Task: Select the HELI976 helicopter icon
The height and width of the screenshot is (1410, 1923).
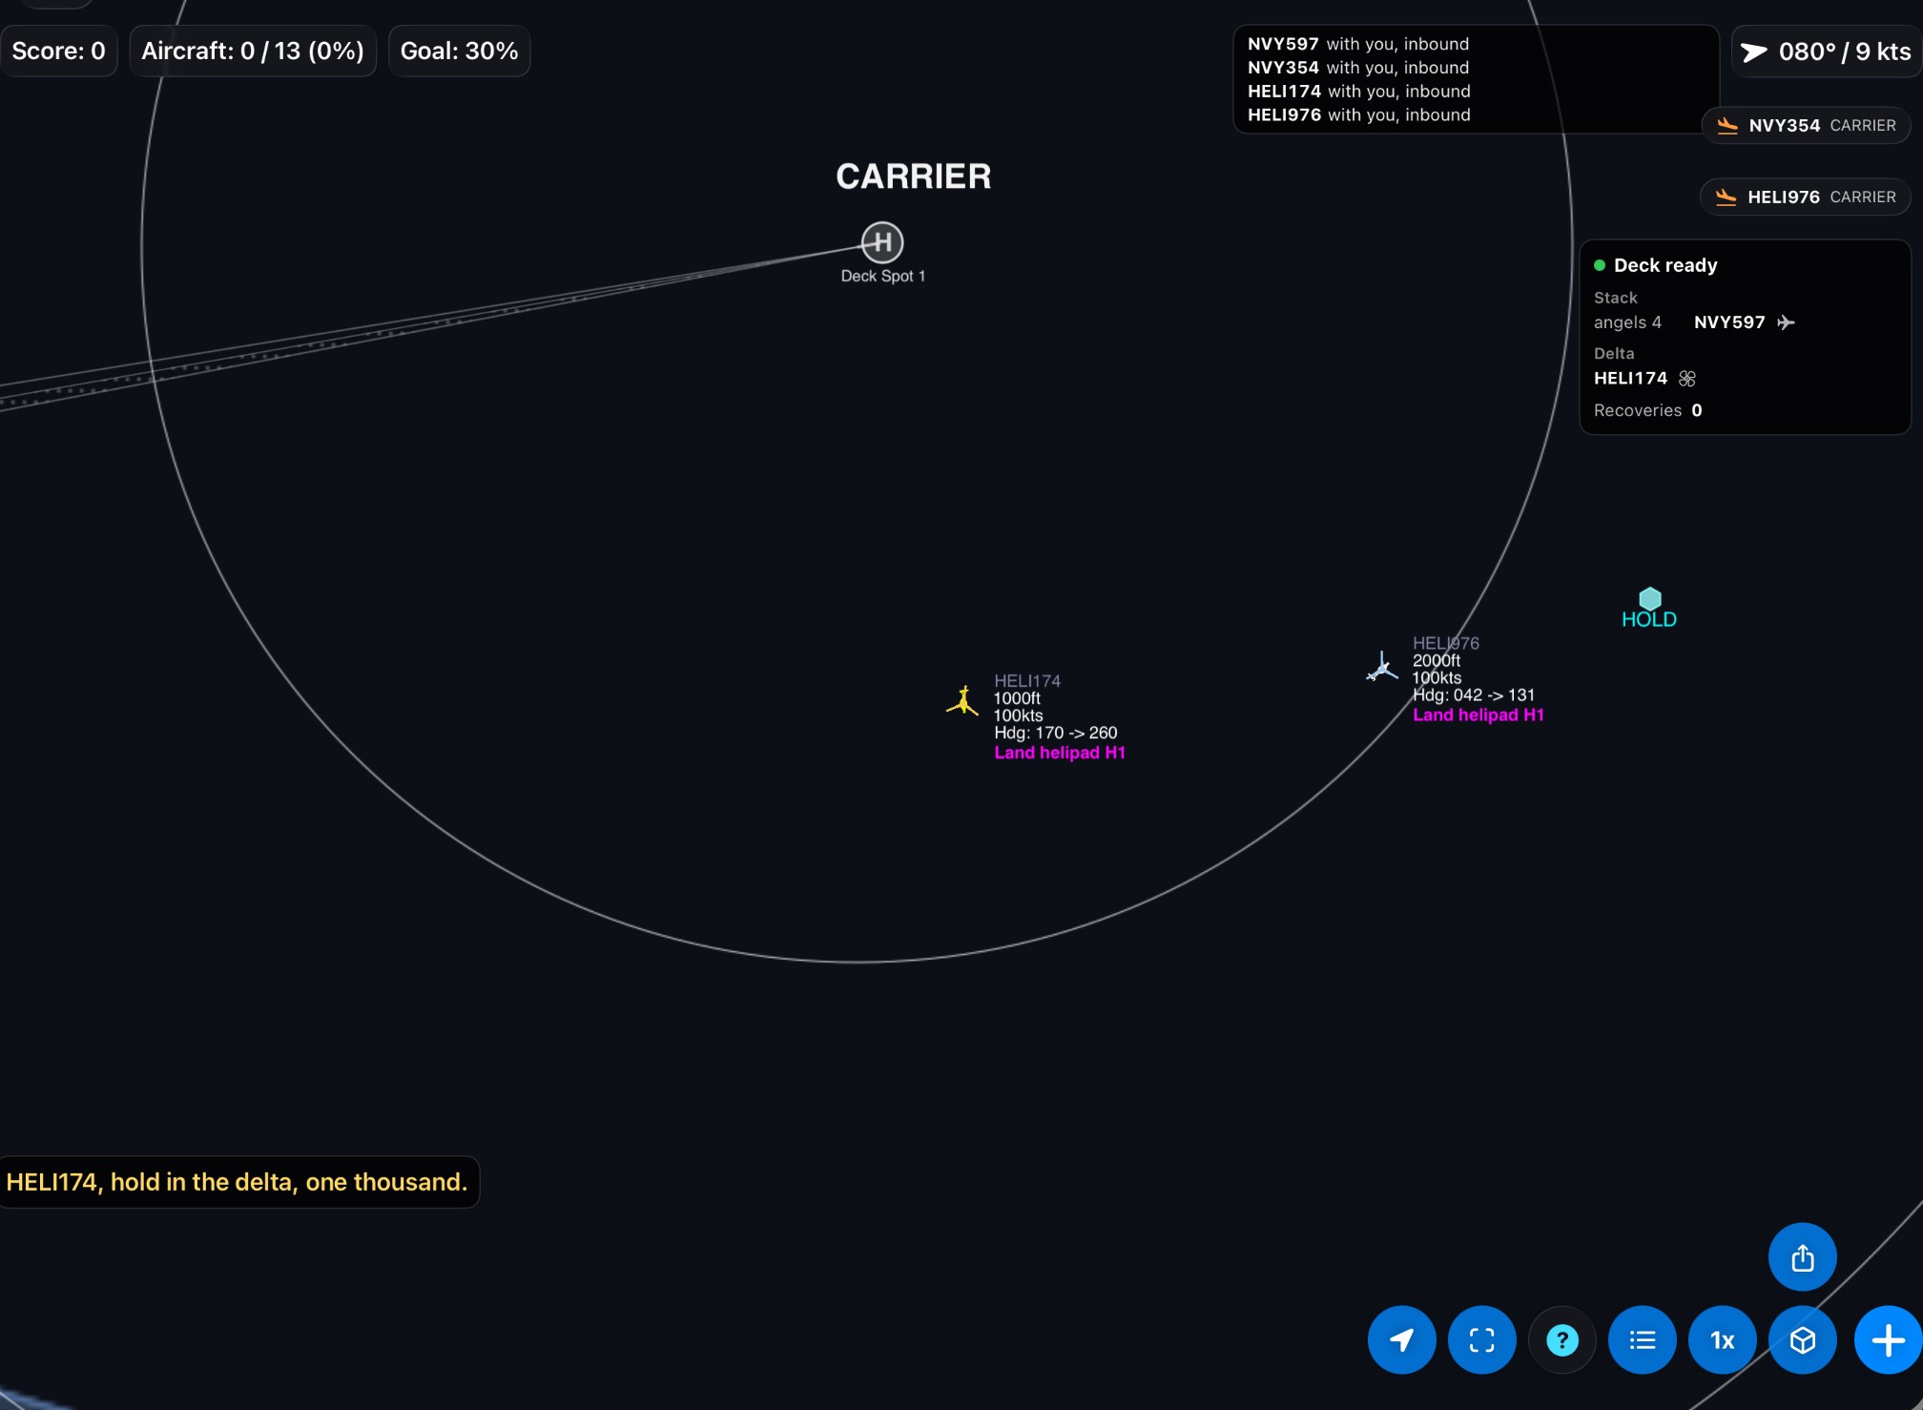Action: tap(1381, 666)
